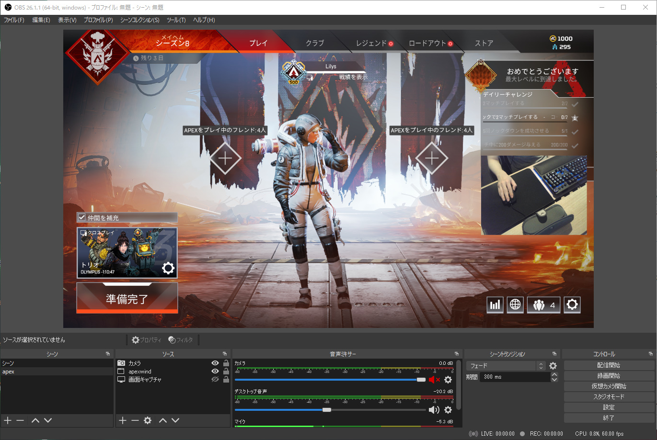
Task: Start recording with 録画開始 button
Action: pos(609,376)
